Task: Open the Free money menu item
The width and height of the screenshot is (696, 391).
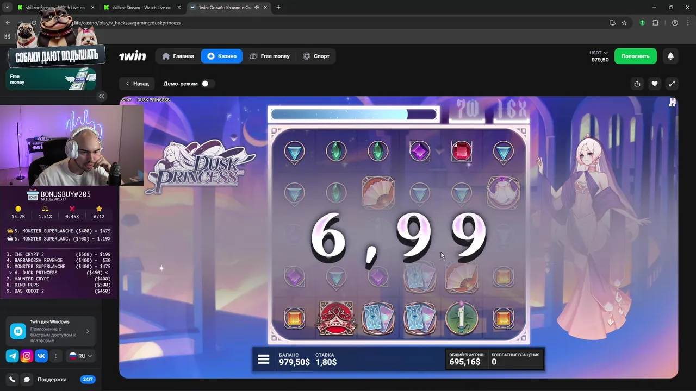Action: [x=270, y=56]
